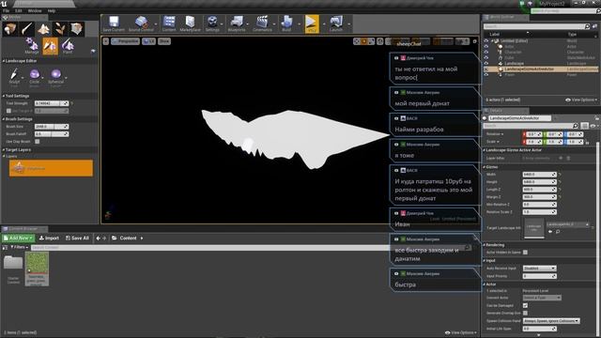Adjust the Brush Falloff slider field
The image size is (601, 338).
pyautogui.click(x=52, y=134)
